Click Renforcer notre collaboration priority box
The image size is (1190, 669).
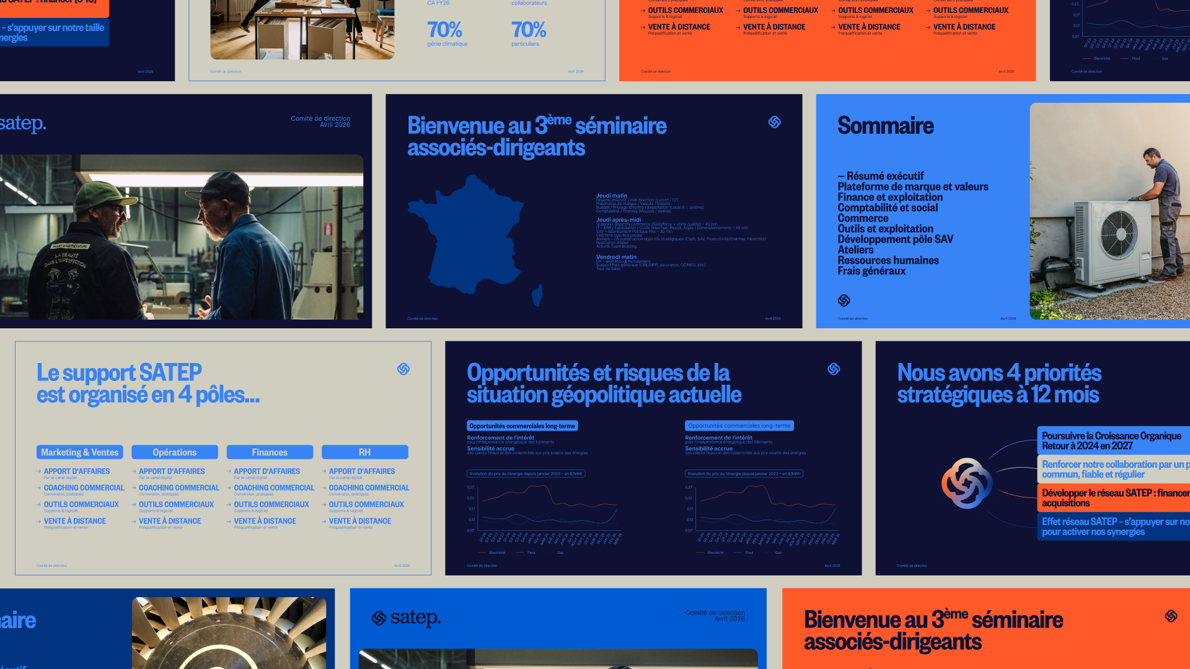[x=1114, y=469]
